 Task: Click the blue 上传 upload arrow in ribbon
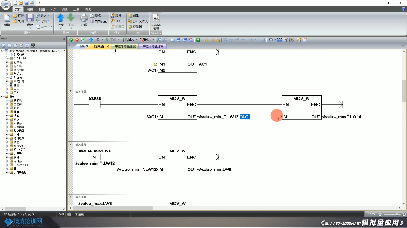[60, 18]
